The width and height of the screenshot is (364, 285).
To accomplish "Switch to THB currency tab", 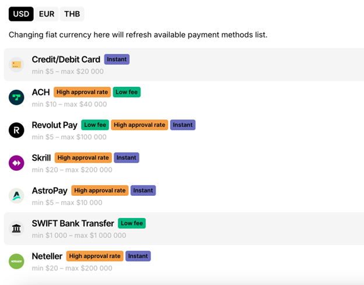I will tap(72, 14).
